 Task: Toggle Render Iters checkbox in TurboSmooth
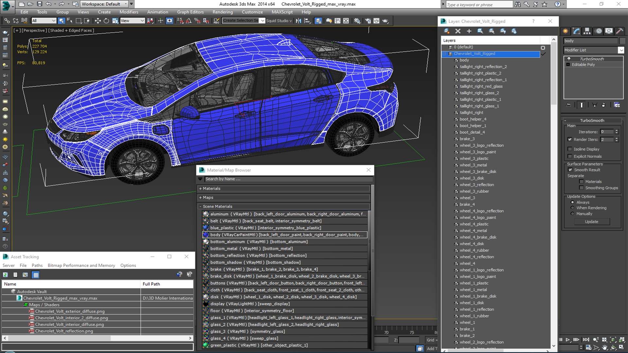[x=570, y=139]
